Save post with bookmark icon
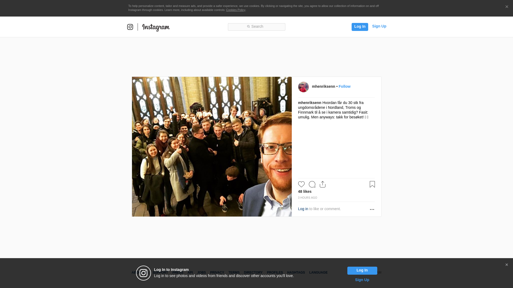The width and height of the screenshot is (513, 288). [x=372, y=184]
